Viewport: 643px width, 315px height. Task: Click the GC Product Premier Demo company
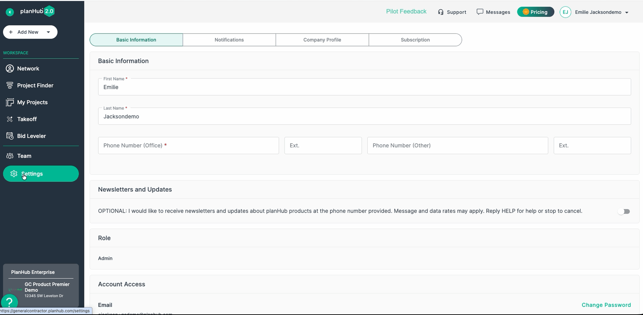pyautogui.click(x=47, y=287)
